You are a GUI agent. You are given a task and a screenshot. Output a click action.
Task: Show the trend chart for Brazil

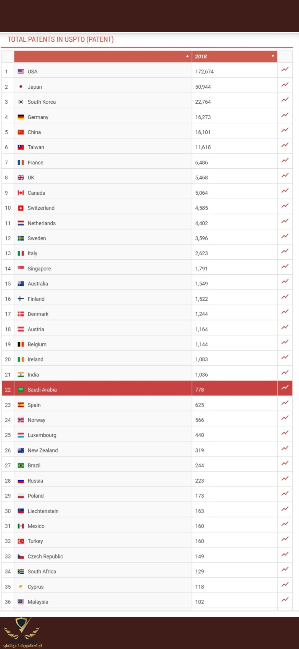[x=285, y=463]
